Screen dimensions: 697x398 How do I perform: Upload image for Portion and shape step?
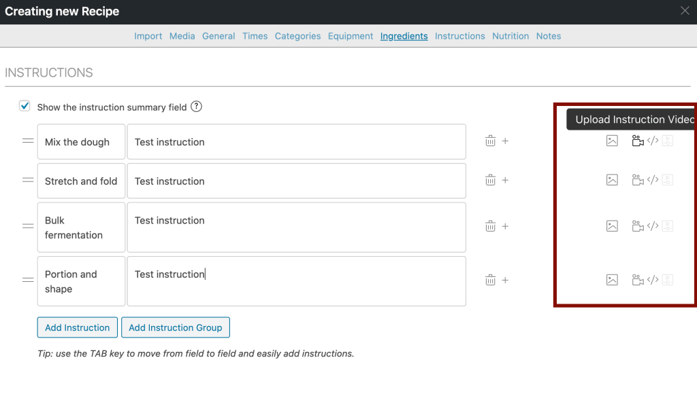[x=612, y=280]
